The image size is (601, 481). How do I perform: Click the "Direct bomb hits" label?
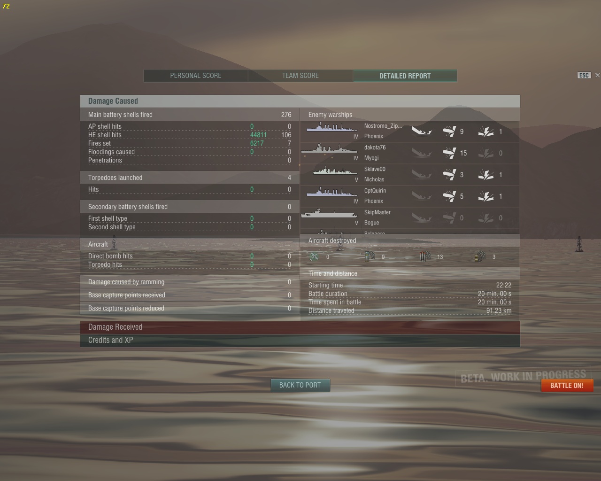pyautogui.click(x=110, y=256)
